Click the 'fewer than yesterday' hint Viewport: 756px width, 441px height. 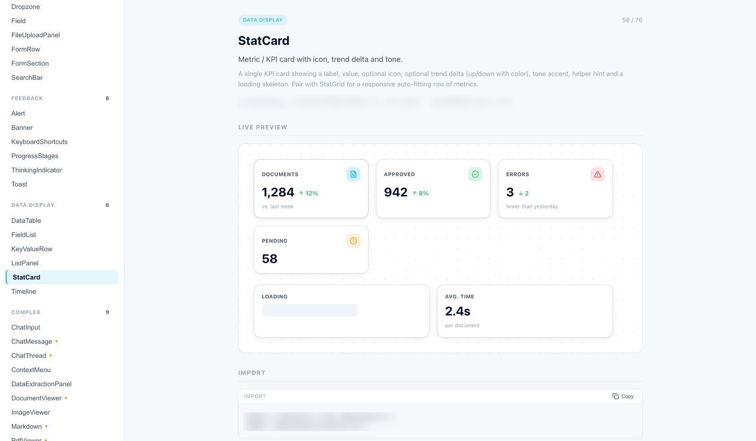point(532,206)
